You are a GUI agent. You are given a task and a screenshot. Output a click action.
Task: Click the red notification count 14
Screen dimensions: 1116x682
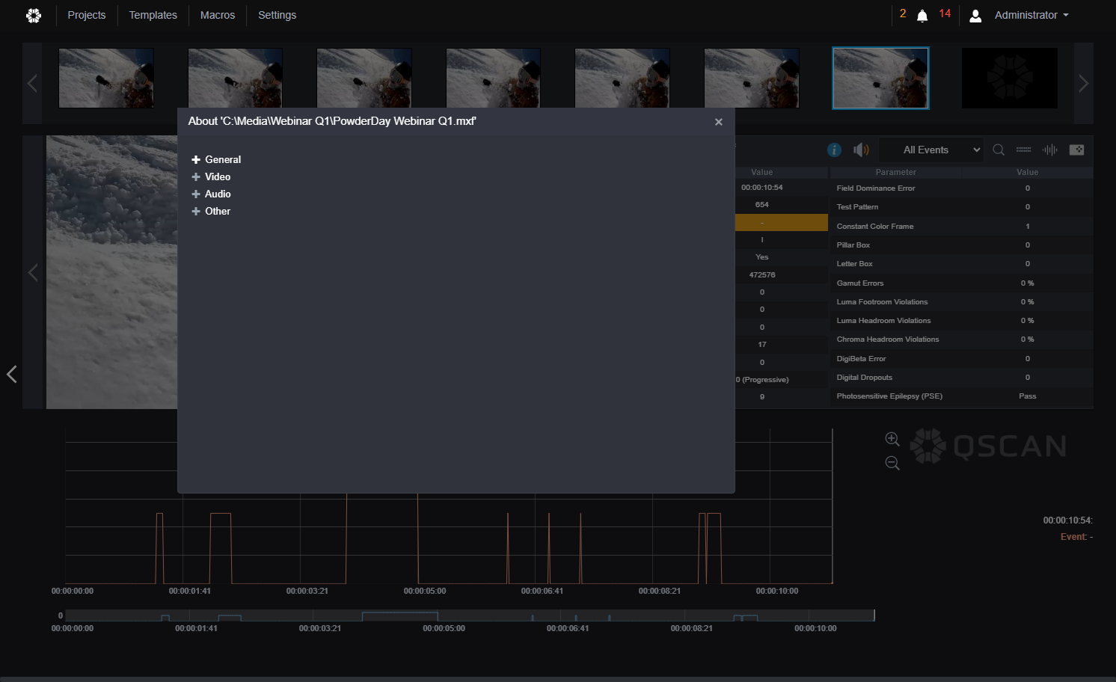click(x=945, y=14)
